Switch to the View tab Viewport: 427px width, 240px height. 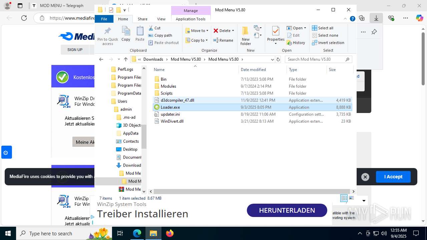tap(161, 19)
